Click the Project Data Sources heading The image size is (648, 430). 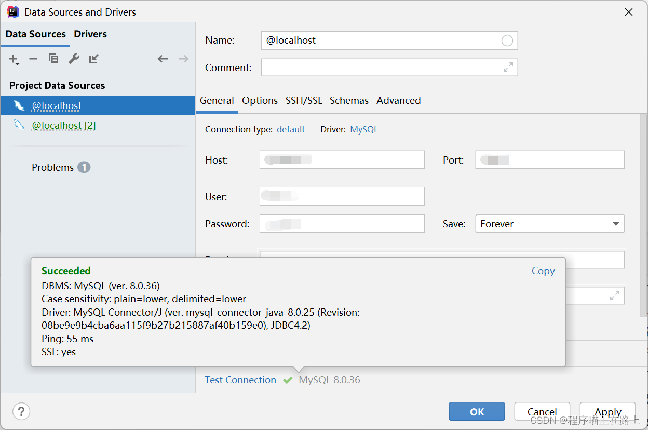click(57, 85)
